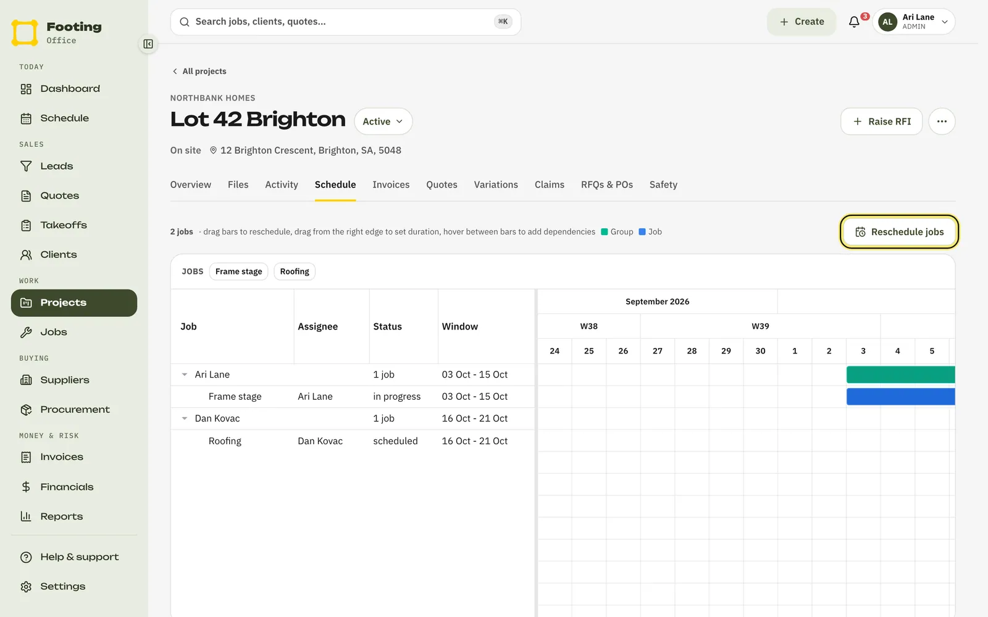Collapse the Ari Lane group row
Viewport: 988px width, 617px height.
point(185,375)
